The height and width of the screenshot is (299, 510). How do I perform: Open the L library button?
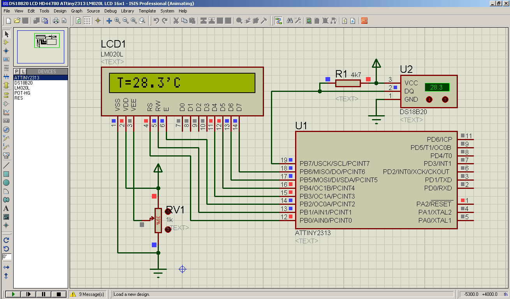click(23, 72)
